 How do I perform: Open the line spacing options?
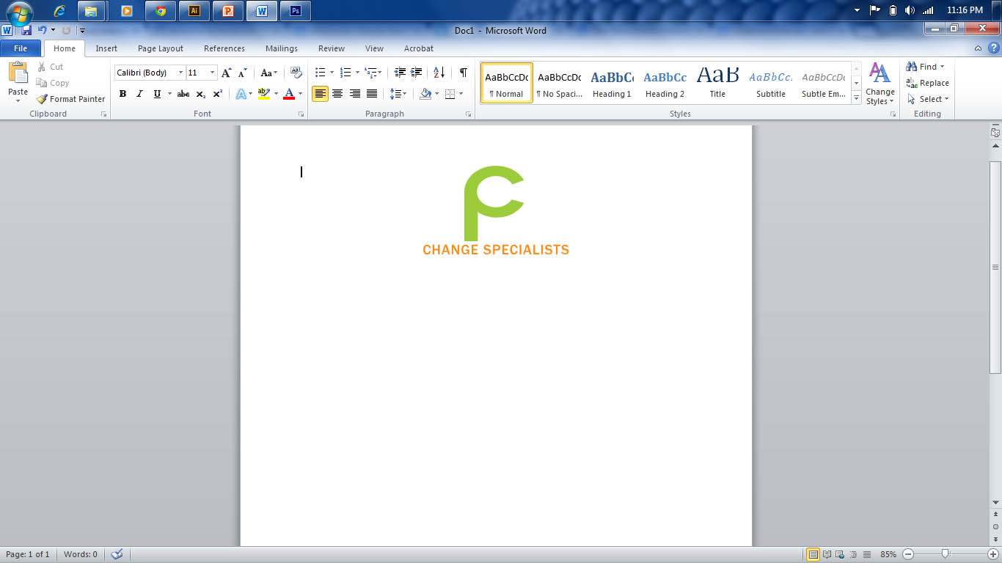click(398, 94)
